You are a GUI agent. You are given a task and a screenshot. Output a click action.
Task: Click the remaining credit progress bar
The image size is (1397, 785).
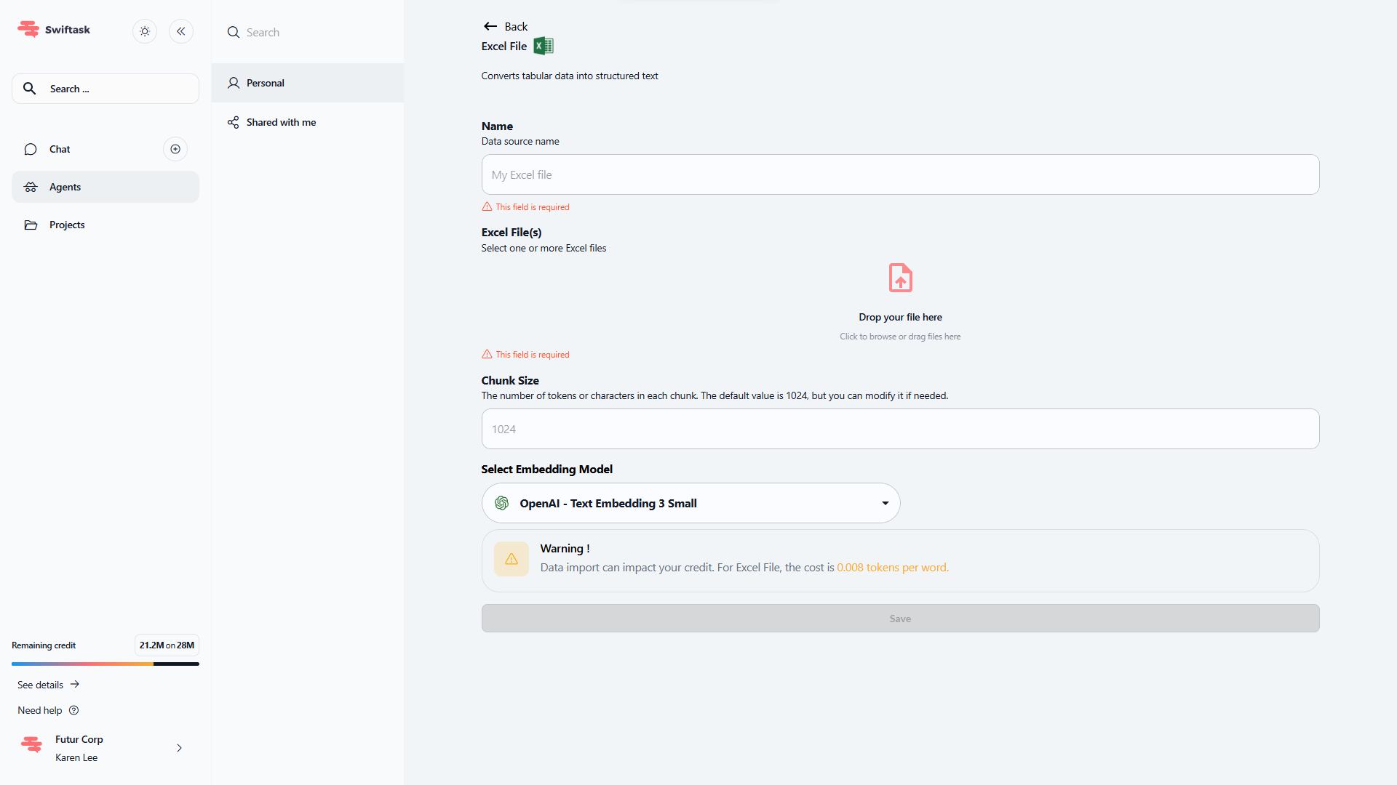pyautogui.click(x=106, y=664)
